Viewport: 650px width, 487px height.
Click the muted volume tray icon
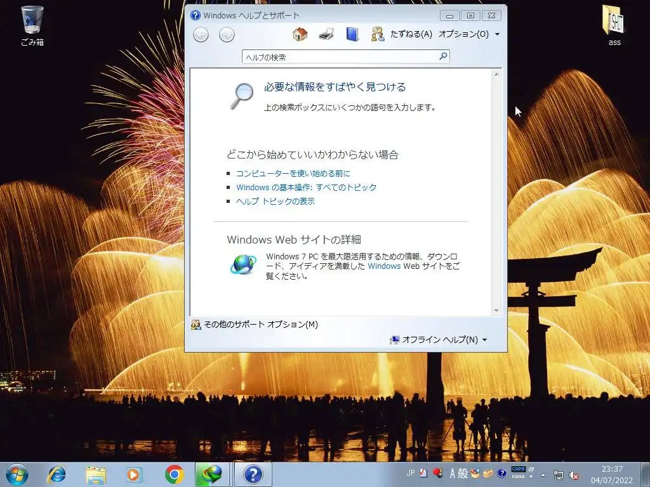[574, 475]
